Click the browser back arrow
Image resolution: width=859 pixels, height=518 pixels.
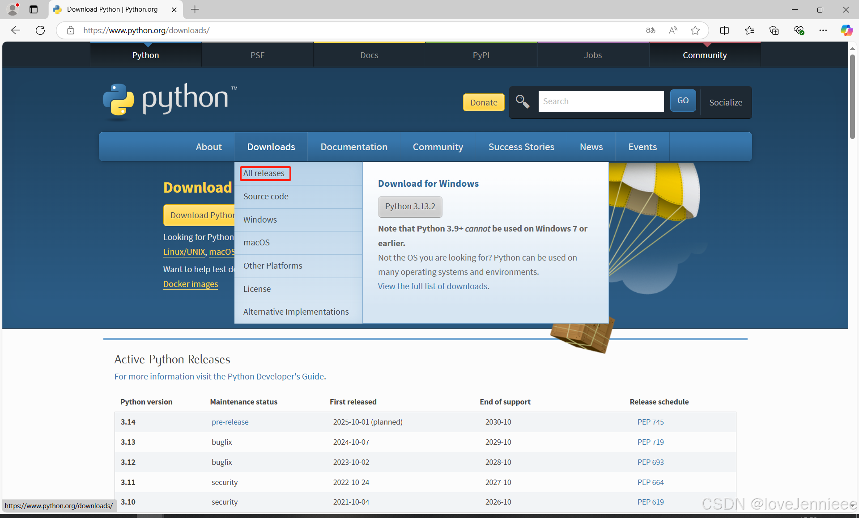click(x=16, y=30)
